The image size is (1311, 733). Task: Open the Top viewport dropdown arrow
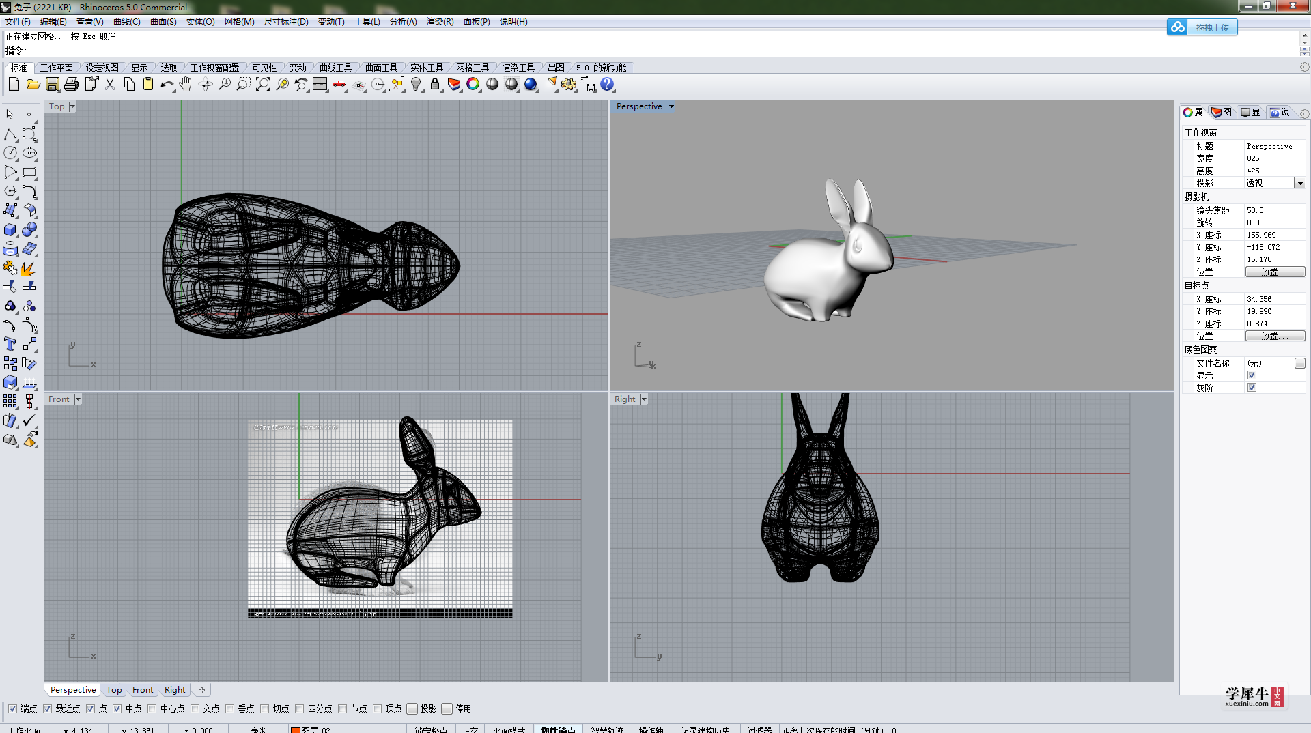[72, 106]
